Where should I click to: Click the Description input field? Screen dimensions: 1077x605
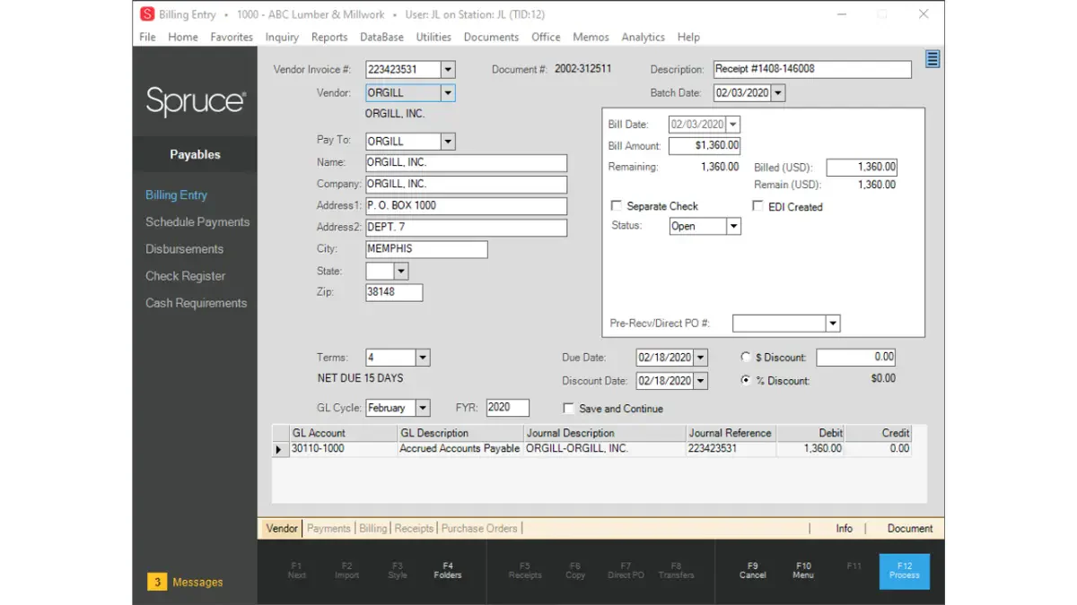point(812,69)
